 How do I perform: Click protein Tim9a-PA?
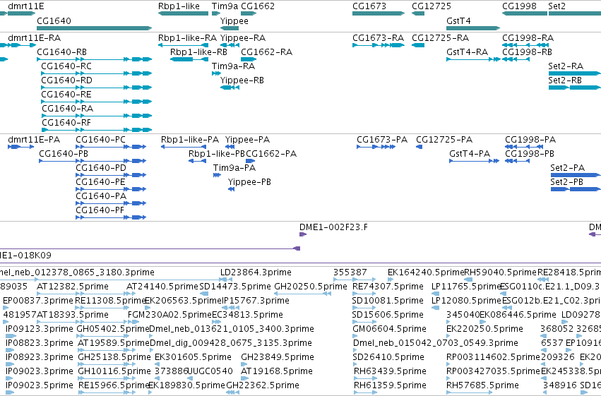point(234,169)
